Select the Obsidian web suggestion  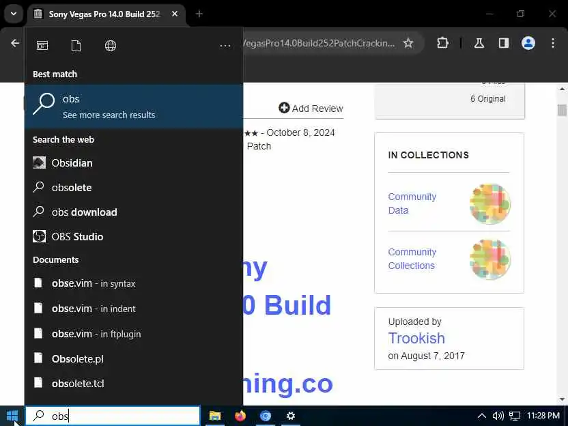[x=134, y=163]
